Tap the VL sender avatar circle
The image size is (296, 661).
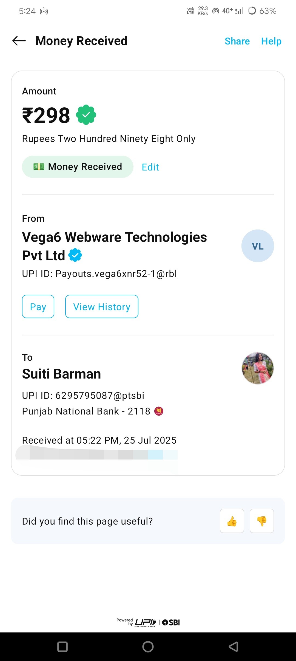click(257, 246)
